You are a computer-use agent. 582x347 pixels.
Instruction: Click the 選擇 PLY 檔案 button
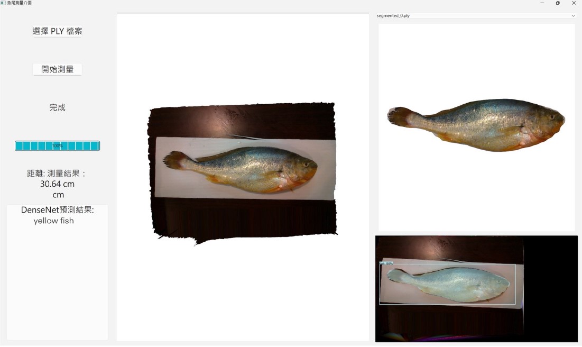(57, 31)
